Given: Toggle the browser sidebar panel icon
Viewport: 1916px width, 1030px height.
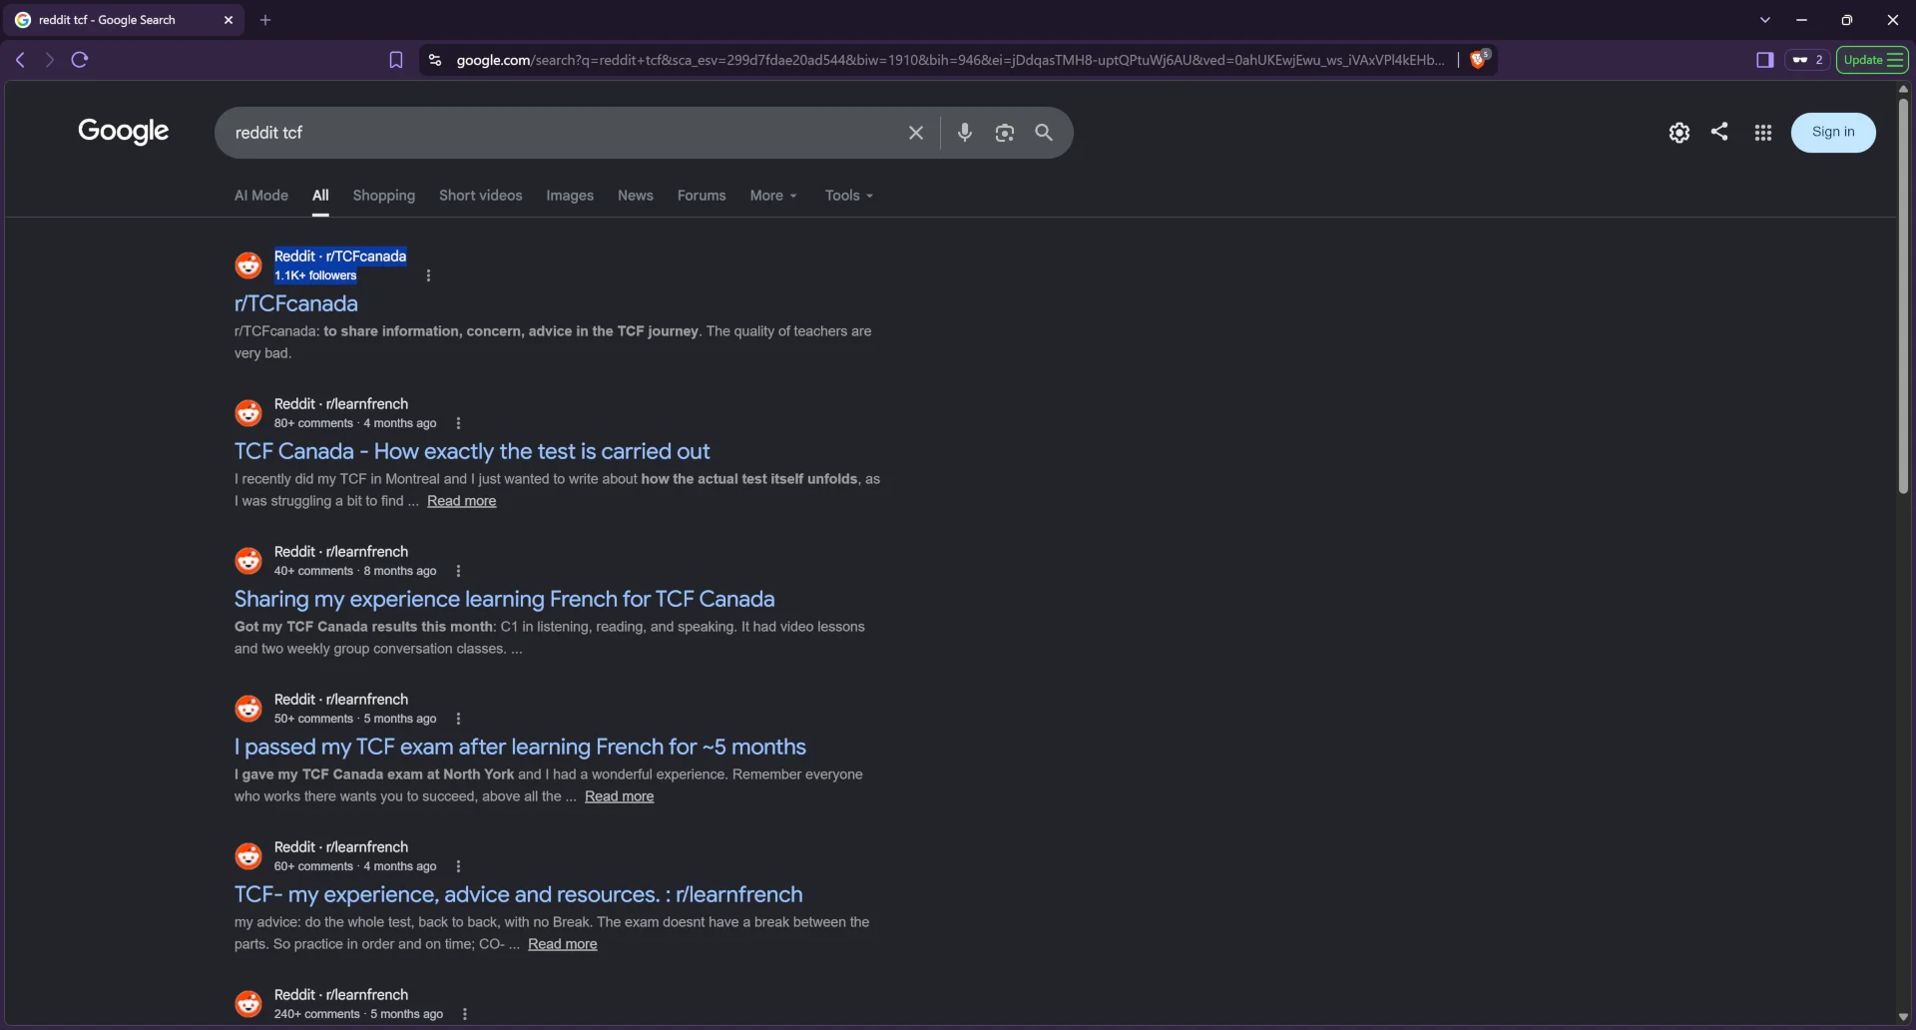Looking at the screenshot, I should coord(1764,60).
